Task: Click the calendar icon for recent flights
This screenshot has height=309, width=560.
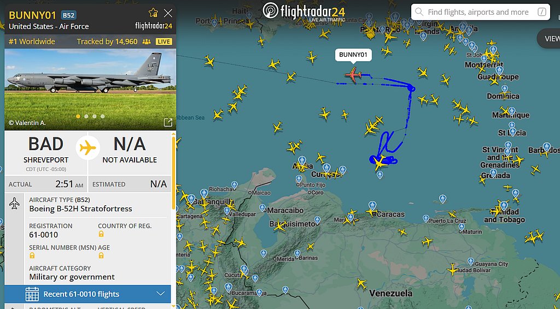Action: tap(32, 294)
